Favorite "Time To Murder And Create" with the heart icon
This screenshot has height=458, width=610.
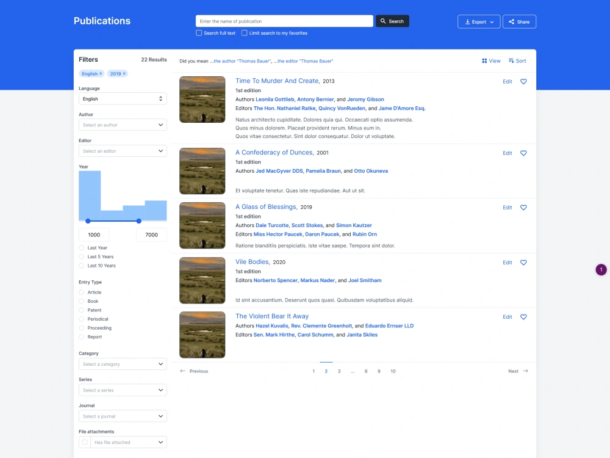tap(523, 81)
